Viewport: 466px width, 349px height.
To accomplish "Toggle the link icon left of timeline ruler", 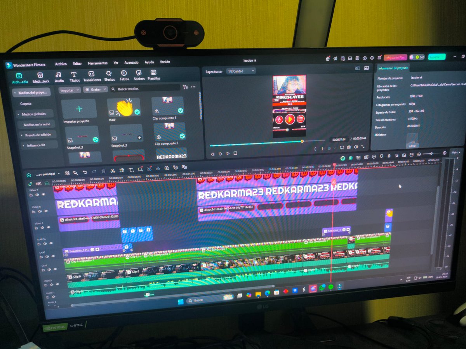I will point(30,184).
